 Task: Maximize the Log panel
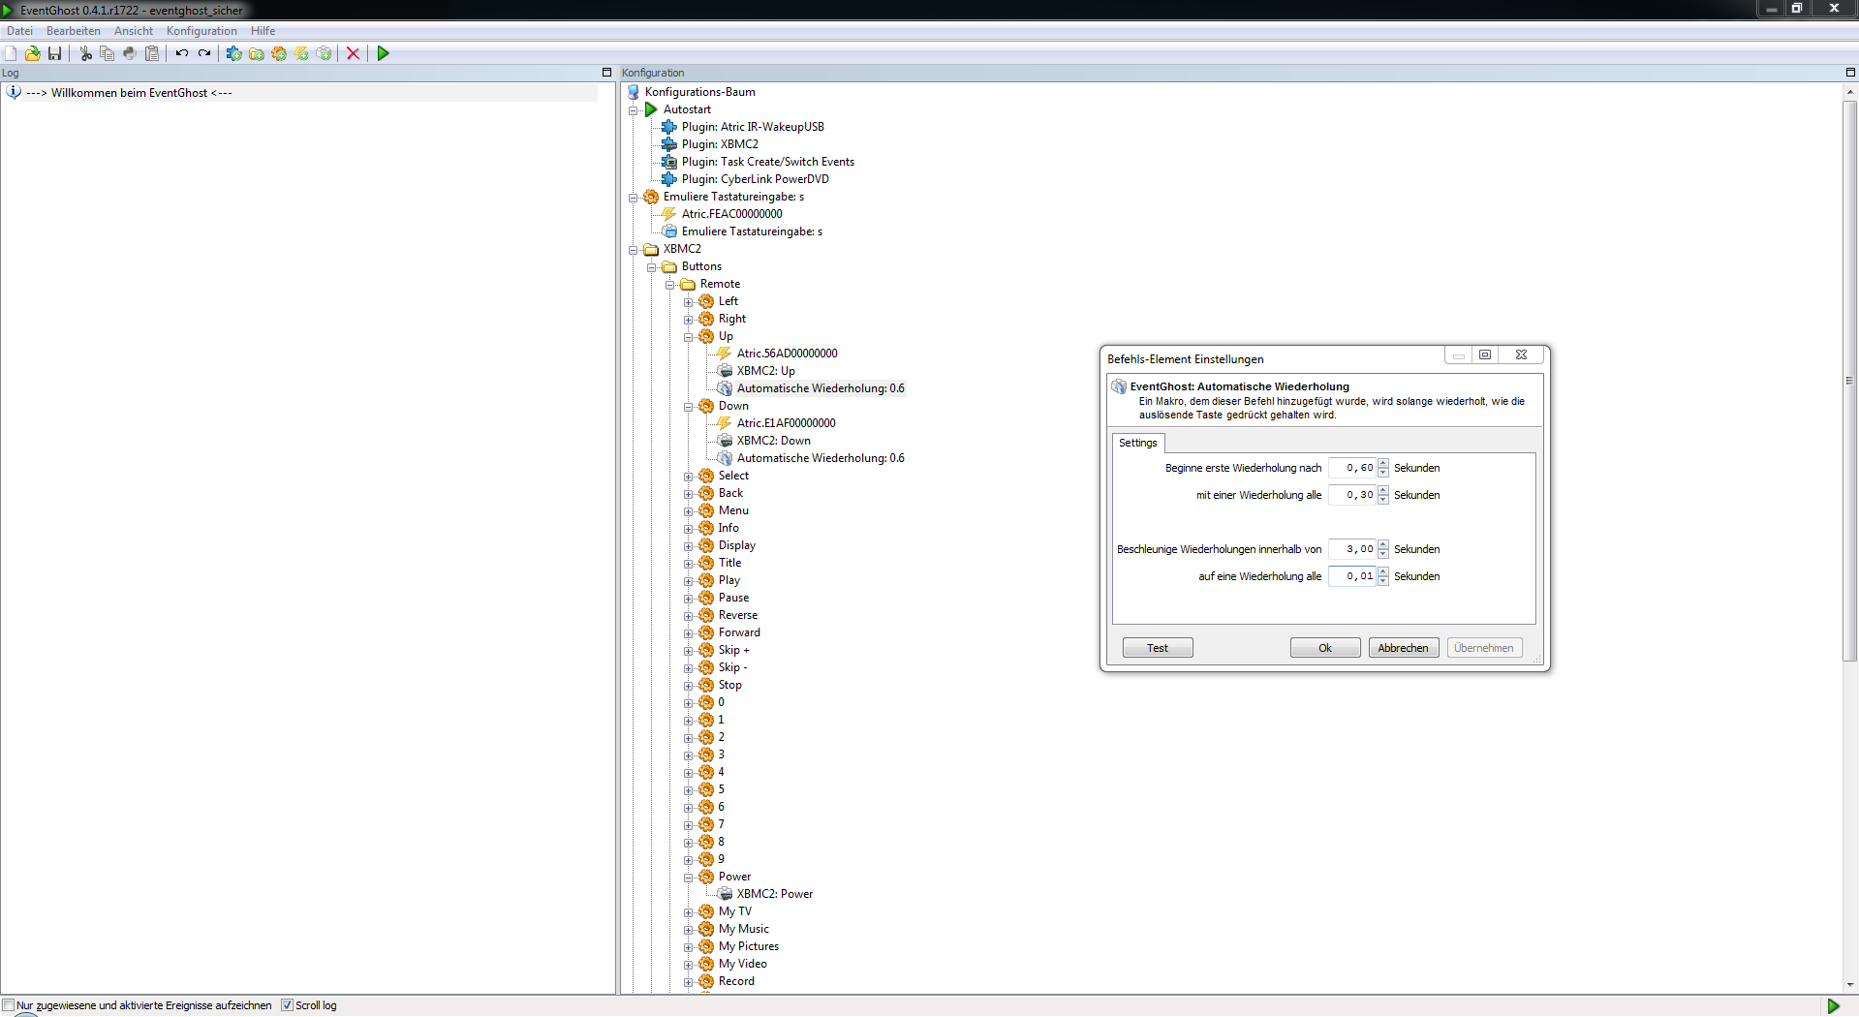point(607,73)
